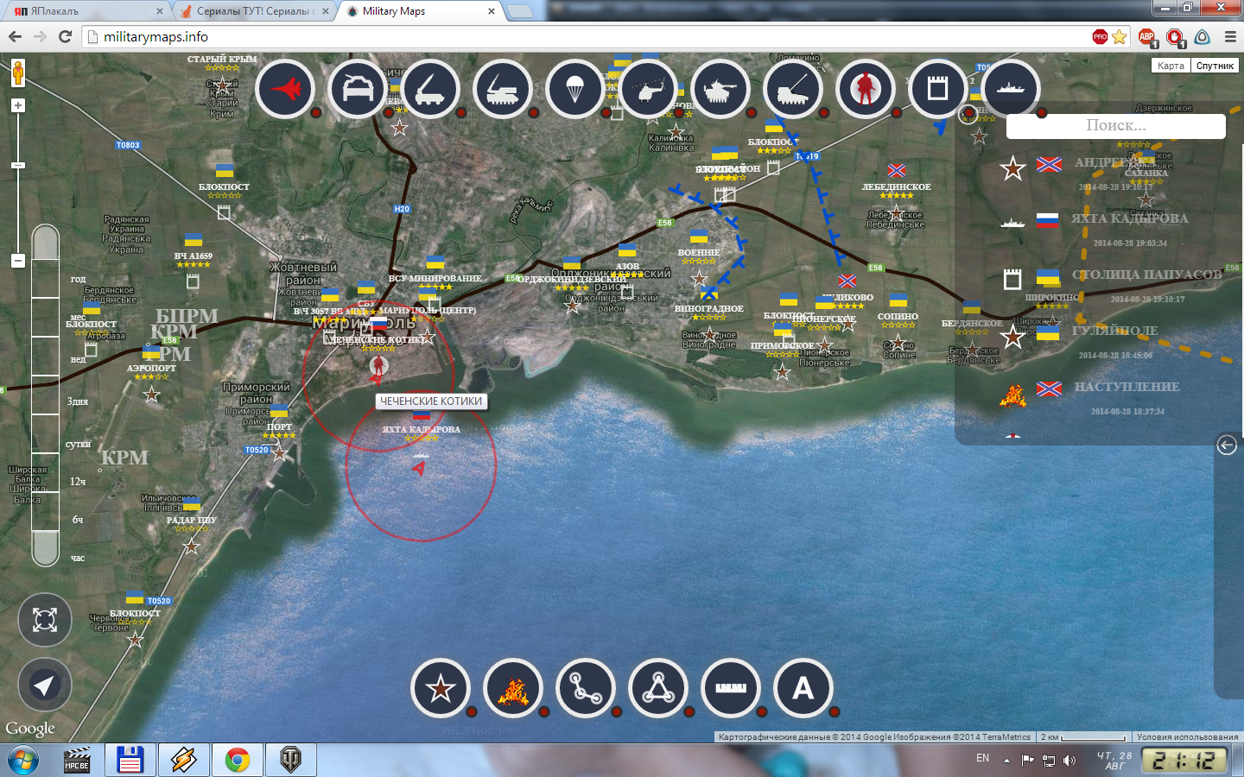Viewport: 1244px width, 777px height.
Task: Toggle the red dot under the rocket launcher
Action: tap(461, 113)
